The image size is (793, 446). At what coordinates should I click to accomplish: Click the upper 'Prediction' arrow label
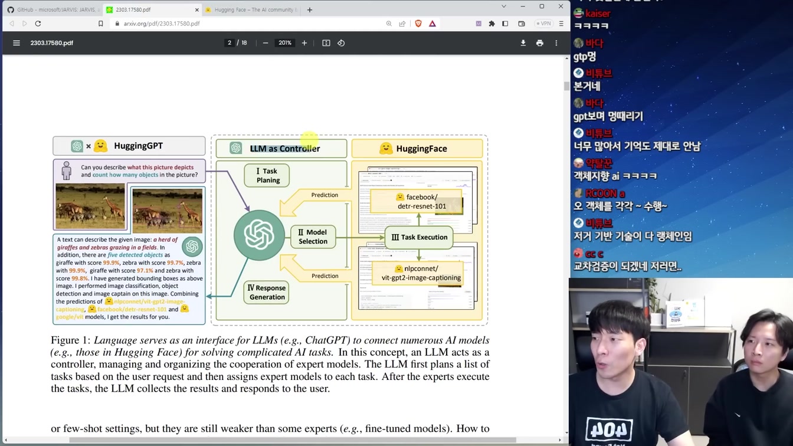click(325, 195)
